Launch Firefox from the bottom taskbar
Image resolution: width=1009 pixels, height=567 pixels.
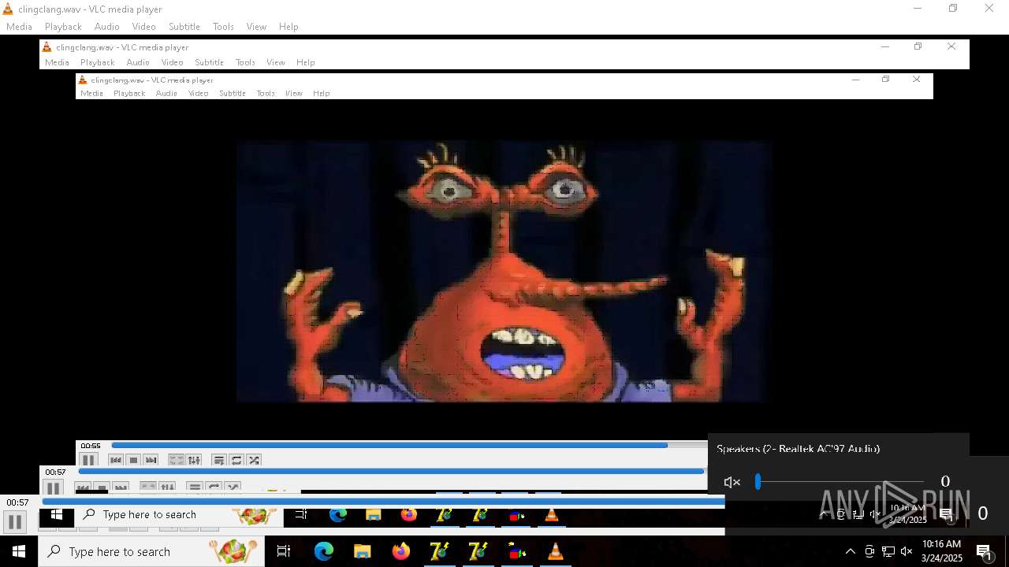tap(400, 551)
